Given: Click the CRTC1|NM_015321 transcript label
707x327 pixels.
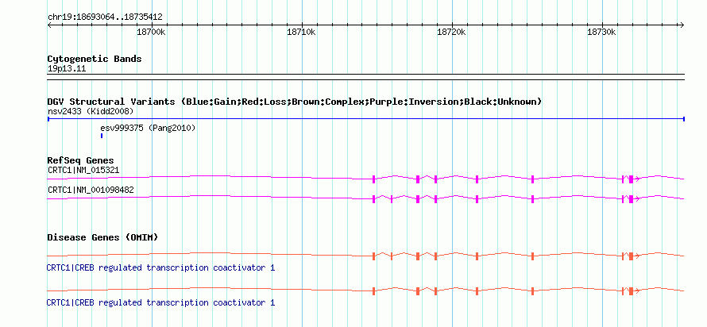Looking at the screenshot, I should pos(83,170).
